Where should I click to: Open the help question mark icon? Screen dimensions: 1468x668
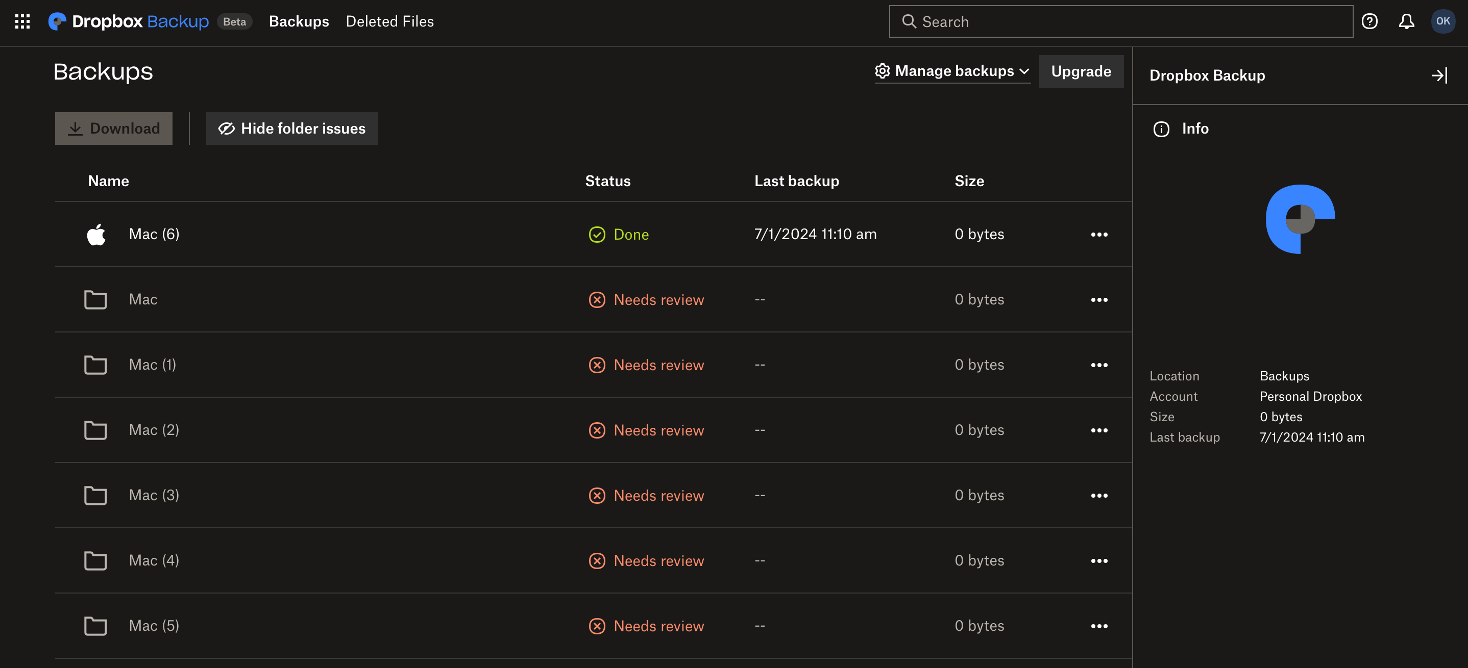point(1369,21)
